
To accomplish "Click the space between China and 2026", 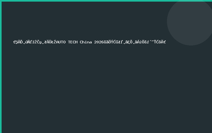I will pos(93,42).
